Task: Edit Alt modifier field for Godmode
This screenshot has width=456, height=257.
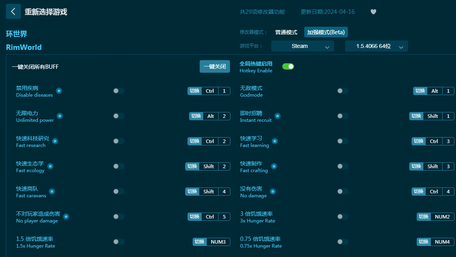Action: [x=435, y=91]
